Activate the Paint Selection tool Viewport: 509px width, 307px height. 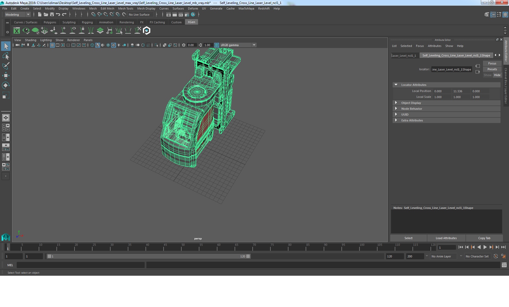[x=6, y=66]
